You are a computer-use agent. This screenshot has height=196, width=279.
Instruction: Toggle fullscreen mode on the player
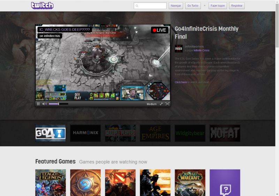167,104
